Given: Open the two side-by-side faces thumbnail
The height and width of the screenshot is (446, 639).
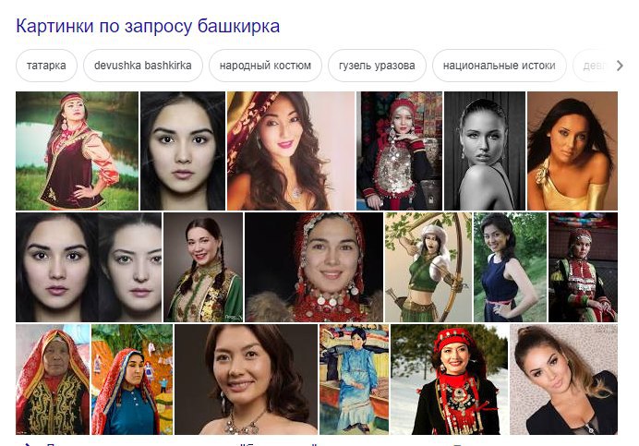Looking at the screenshot, I should coord(89,268).
